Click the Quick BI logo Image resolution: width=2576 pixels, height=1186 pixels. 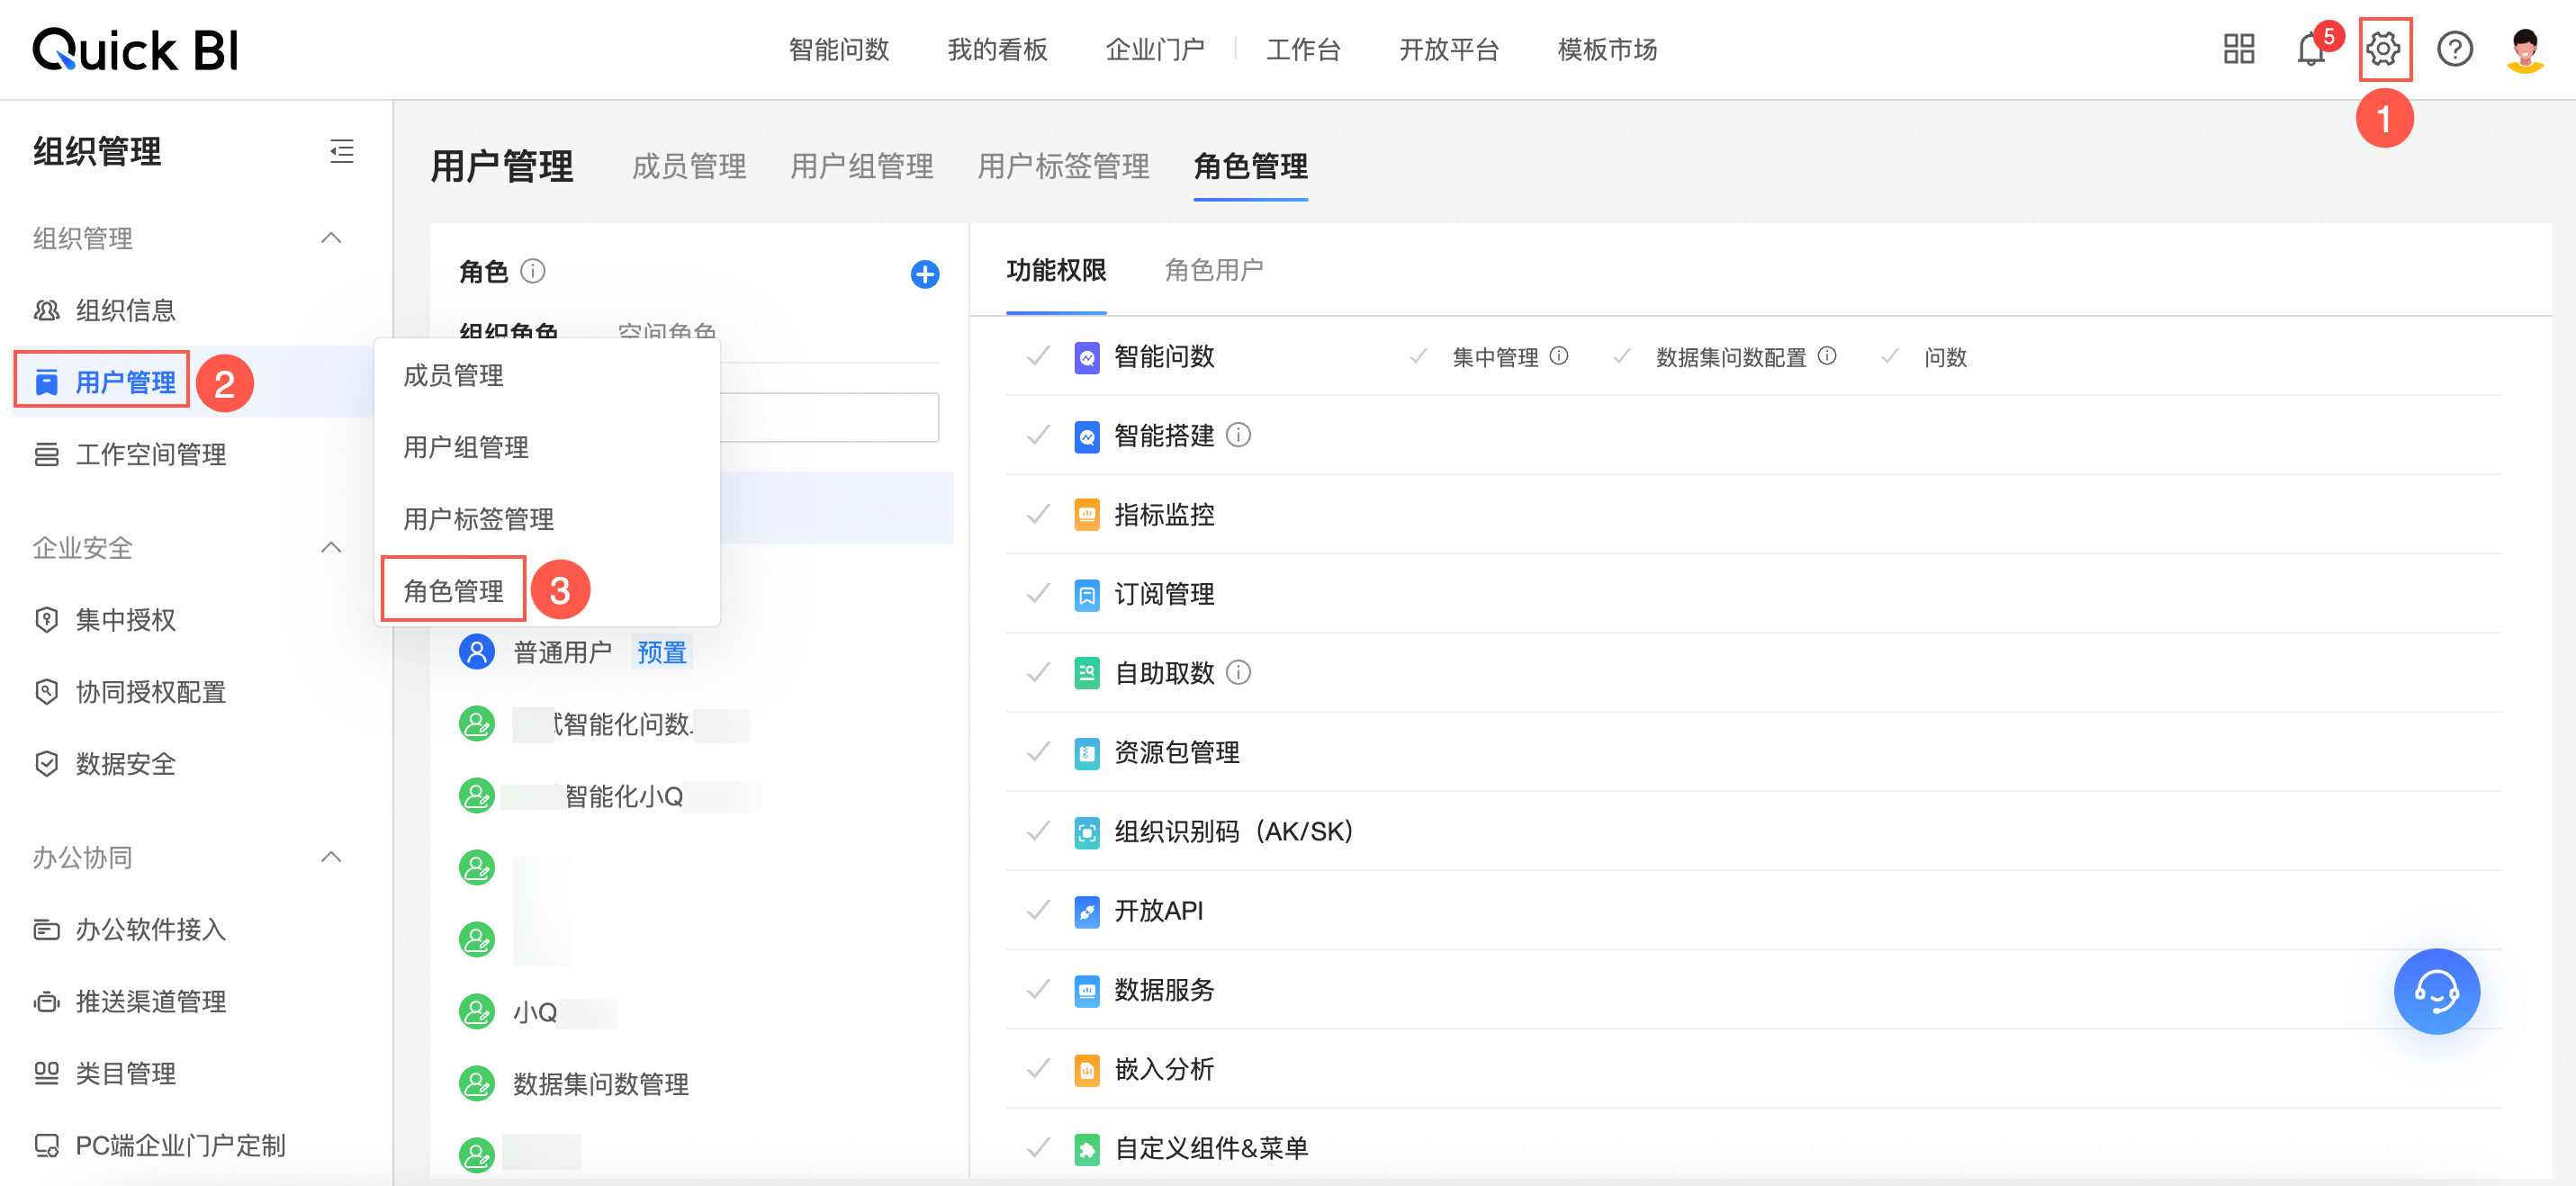[x=136, y=49]
